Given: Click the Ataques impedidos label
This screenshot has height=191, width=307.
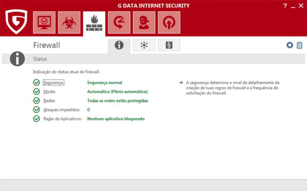Looking at the screenshot, I should click(x=62, y=110).
